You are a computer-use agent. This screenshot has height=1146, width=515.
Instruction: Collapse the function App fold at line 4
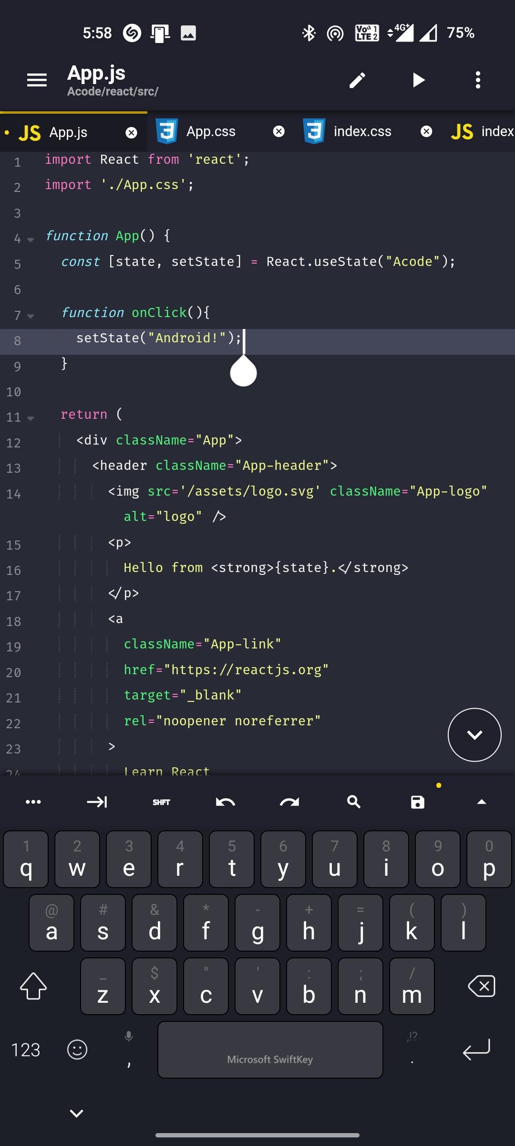click(31, 240)
